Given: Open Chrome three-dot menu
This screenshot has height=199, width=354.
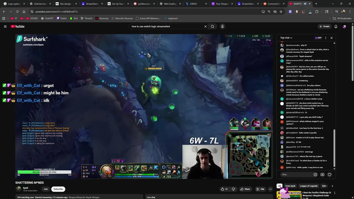Looking at the screenshot, I should [350, 12].
